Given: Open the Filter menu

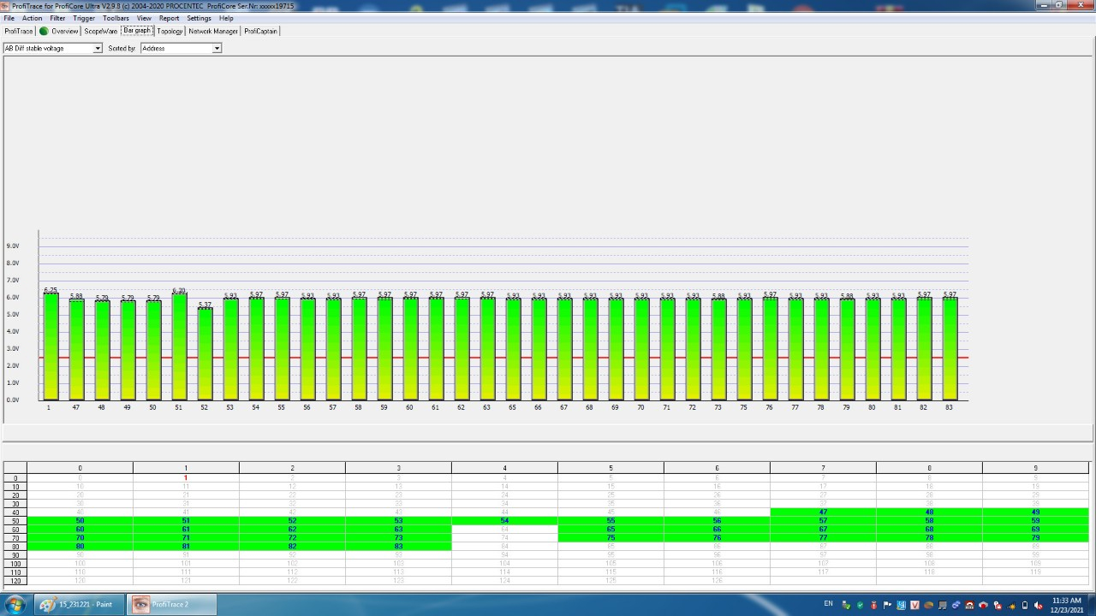Looking at the screenshot, I should pos(57,18).
